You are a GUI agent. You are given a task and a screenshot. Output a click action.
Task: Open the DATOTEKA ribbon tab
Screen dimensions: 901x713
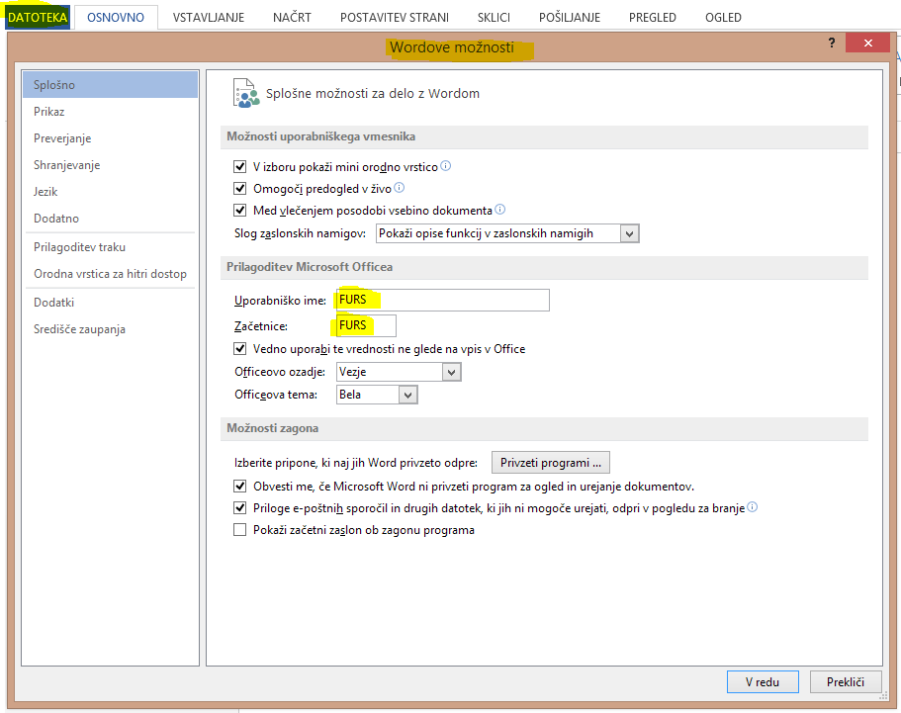(38, 17)
